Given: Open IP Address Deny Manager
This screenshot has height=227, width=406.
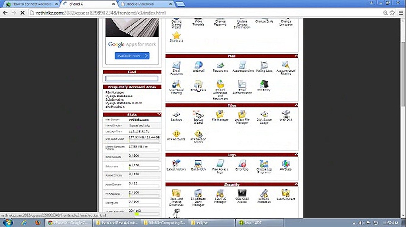Looking at the screenshot, I should pos(198,198).
